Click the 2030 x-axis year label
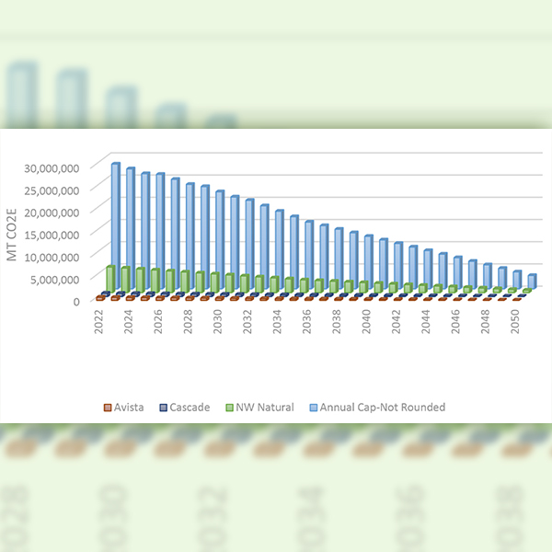 click(x=219, y=320)
